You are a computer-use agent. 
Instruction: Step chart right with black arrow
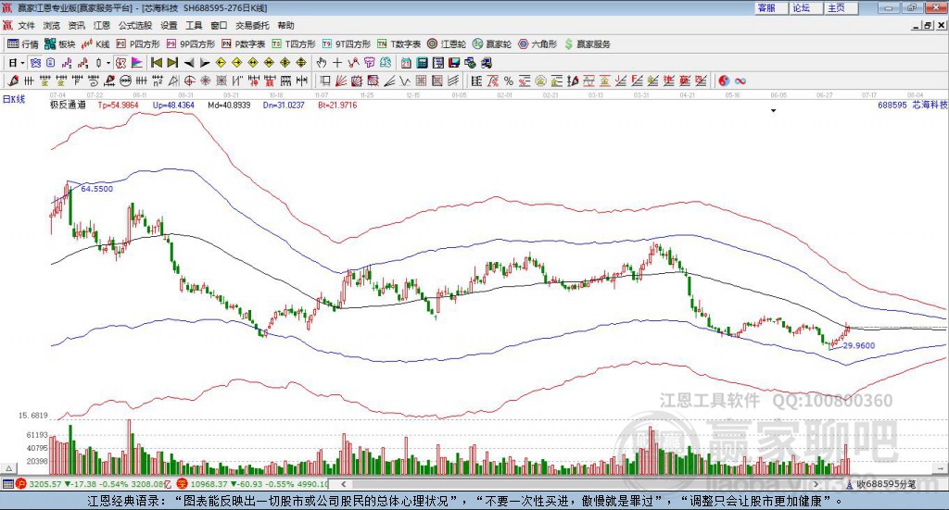(205, 63)
